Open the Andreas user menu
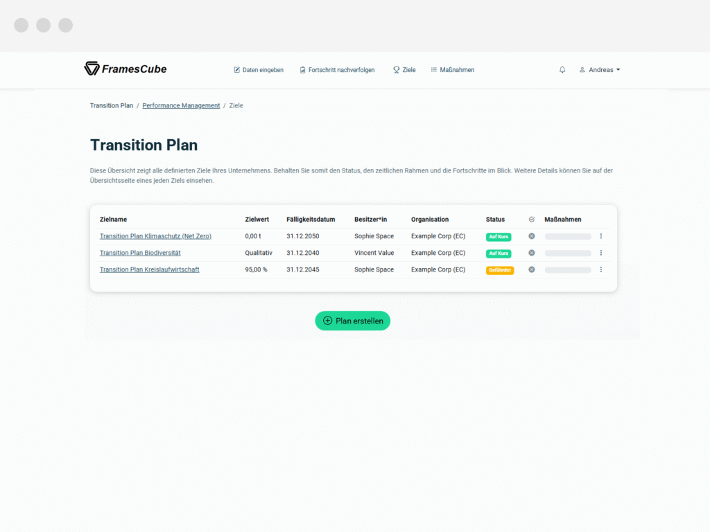The image size is (710, 532). point(600,70)
